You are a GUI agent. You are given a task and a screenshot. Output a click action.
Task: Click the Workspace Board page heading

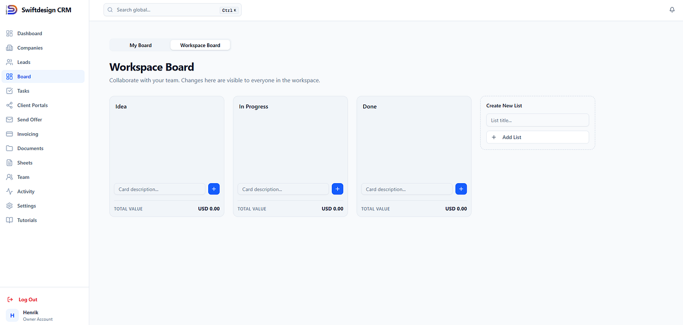click(x=152, y=67)
